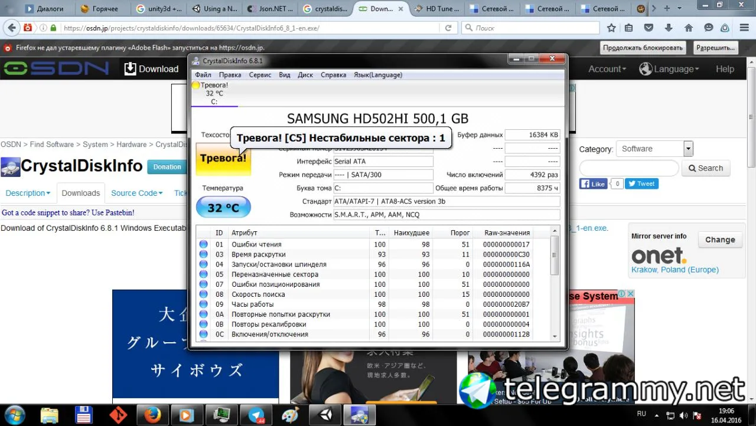Click the OSDN search text field
Viewport: 756px width, 426px height.
tap(629, 168)
